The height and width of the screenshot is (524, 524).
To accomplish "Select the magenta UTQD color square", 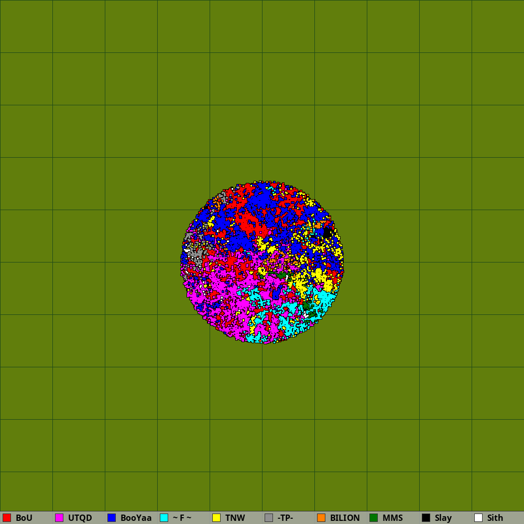I will pos(59,518).
